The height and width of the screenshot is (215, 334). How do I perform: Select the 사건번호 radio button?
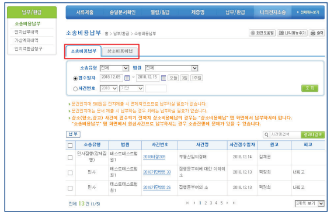tap(75, 89)
